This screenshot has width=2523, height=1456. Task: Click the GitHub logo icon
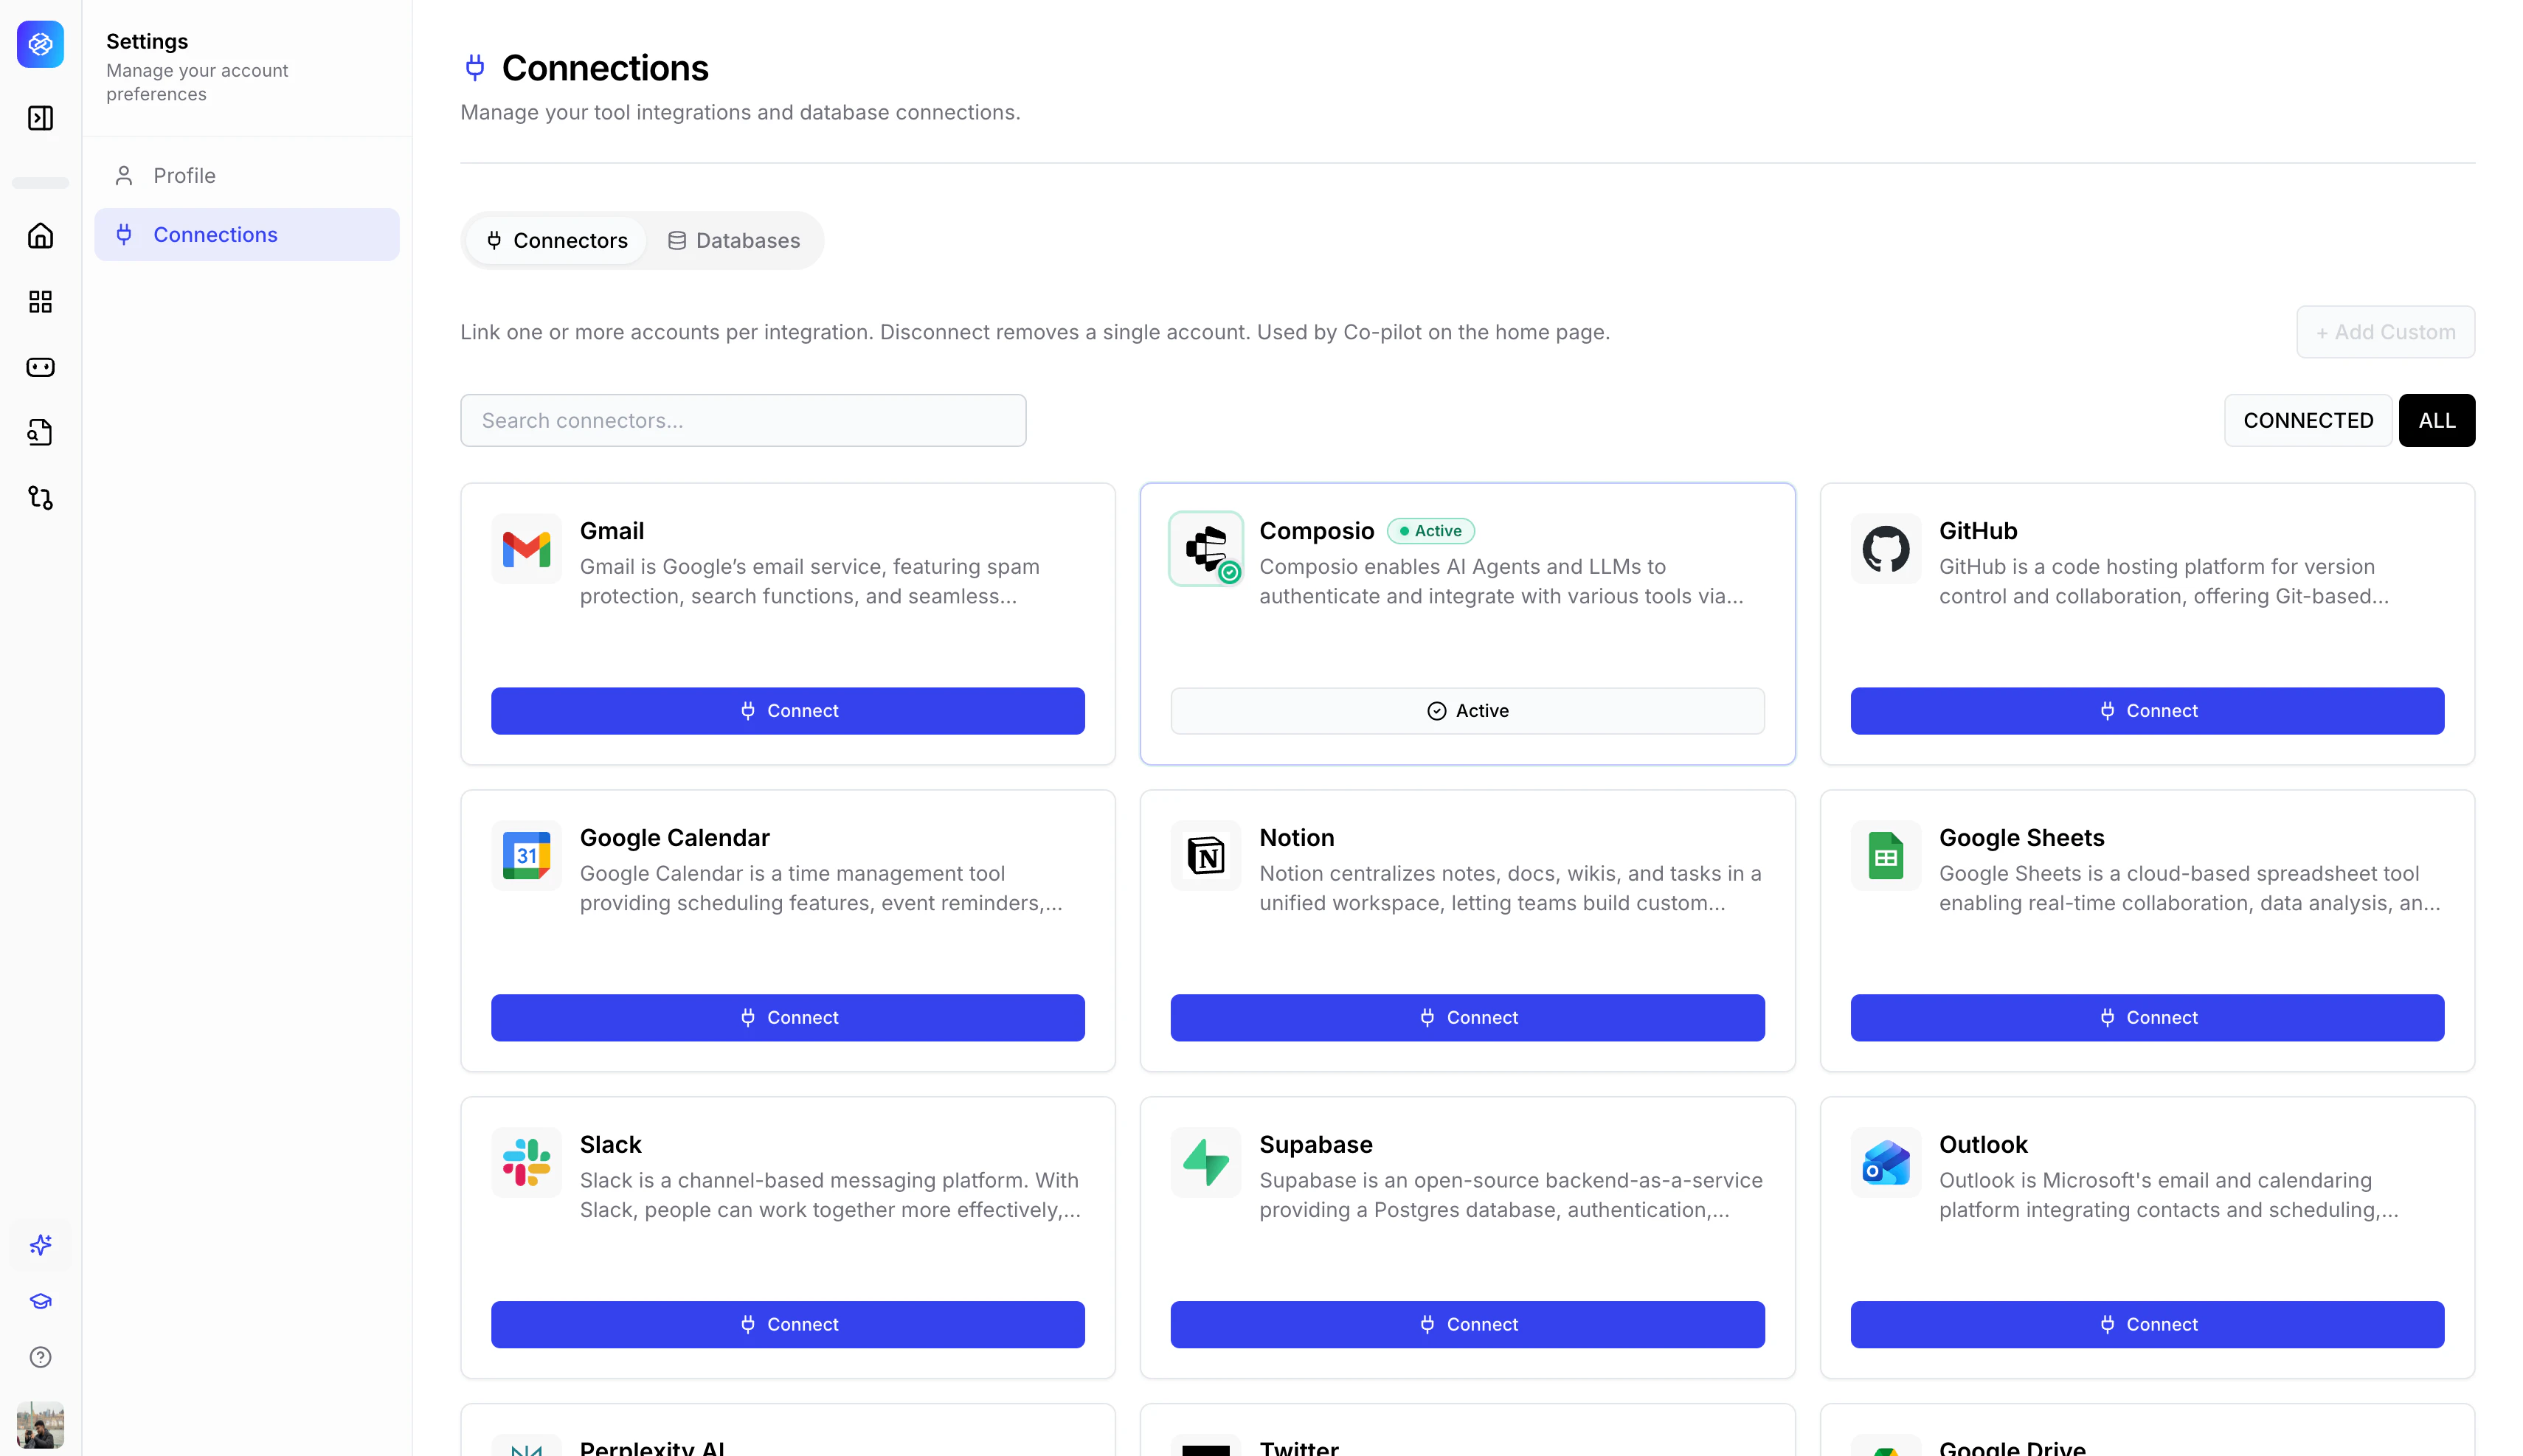click(1885, 549)
